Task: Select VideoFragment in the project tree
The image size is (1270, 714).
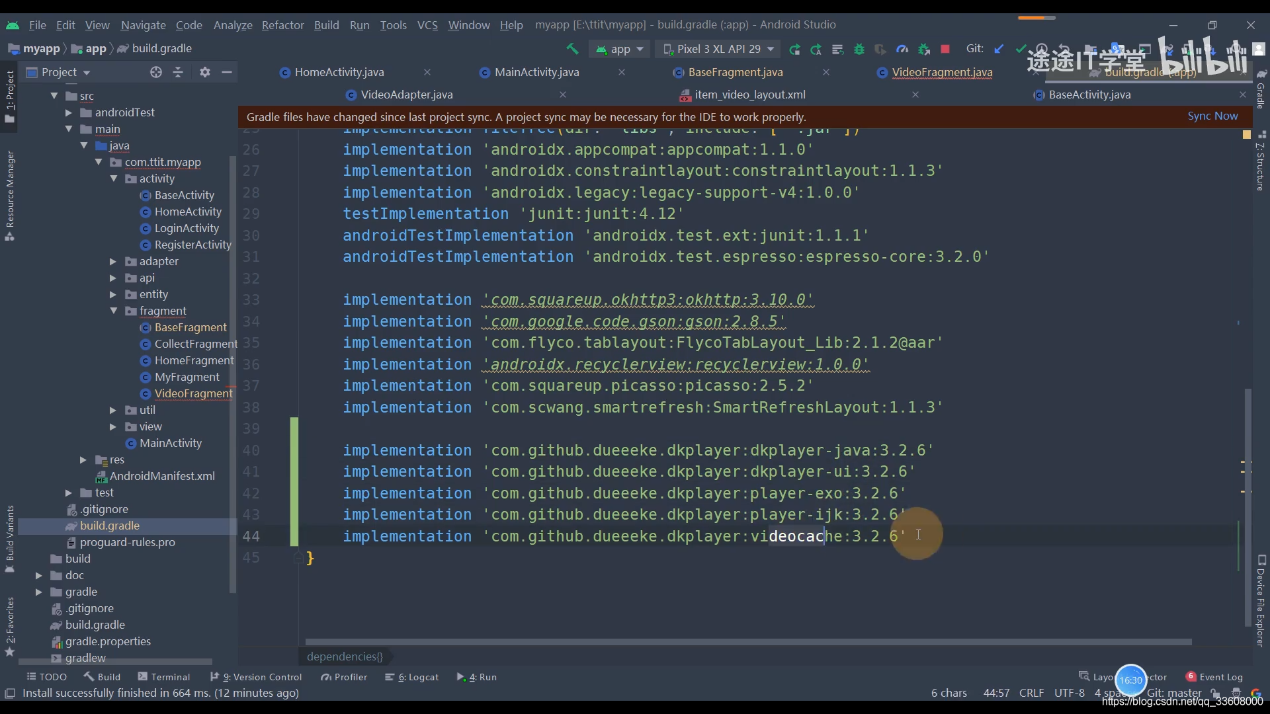Action: click(x=193, y=394)
